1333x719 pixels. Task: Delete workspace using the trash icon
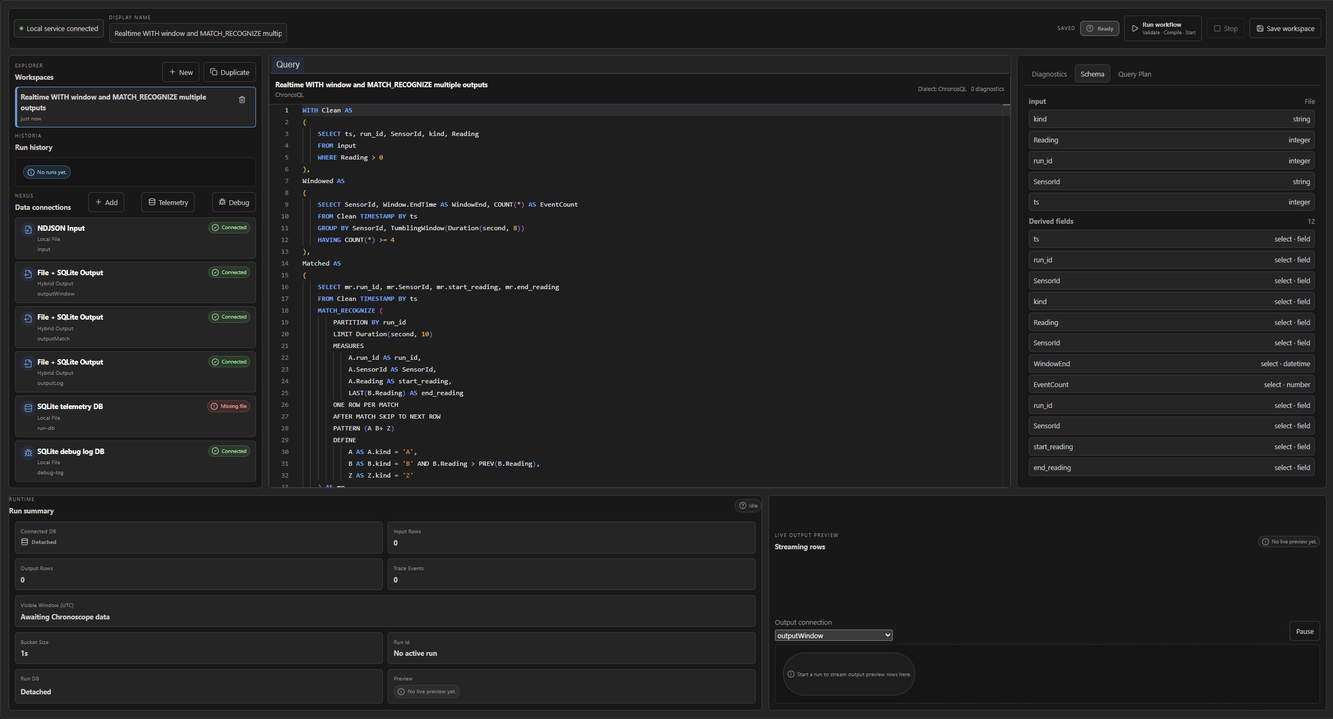click(242, 100)
